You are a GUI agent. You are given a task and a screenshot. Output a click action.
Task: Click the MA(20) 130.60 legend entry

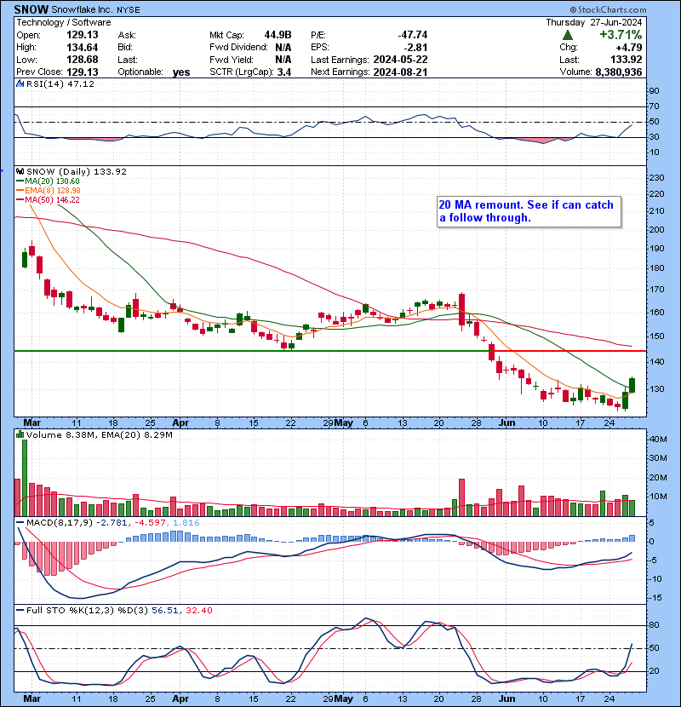coord(48,181)
